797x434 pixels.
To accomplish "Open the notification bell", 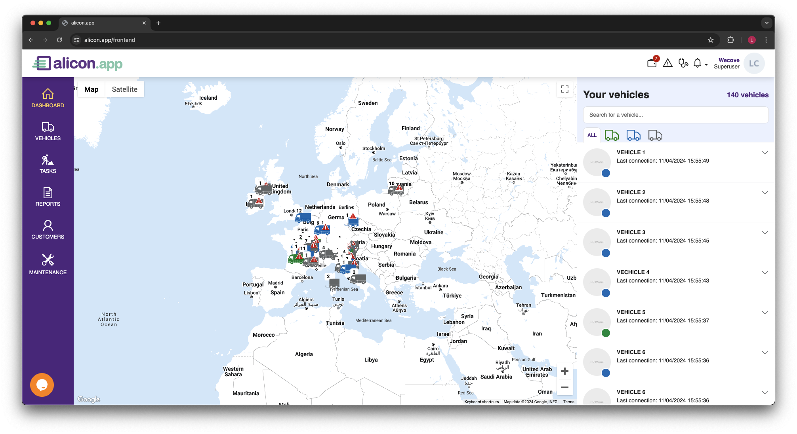I will 698,63.
